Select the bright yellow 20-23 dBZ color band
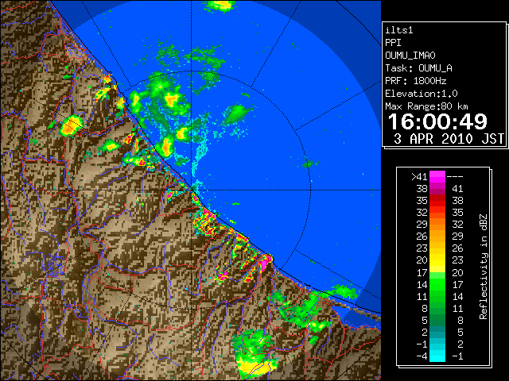The image size is (509, 381). 437,260
